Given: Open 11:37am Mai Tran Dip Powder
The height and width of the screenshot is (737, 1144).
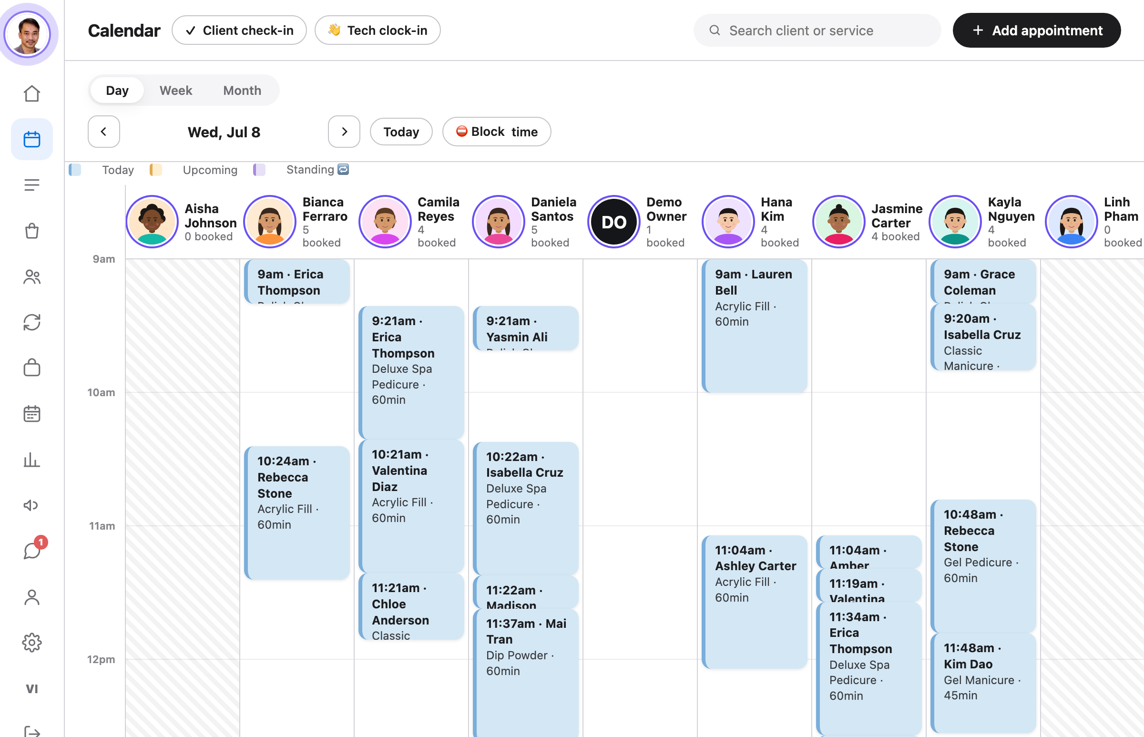Looking at the screenshot, I should 526,673.
